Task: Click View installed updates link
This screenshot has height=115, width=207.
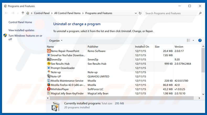Action: [21, 30]
